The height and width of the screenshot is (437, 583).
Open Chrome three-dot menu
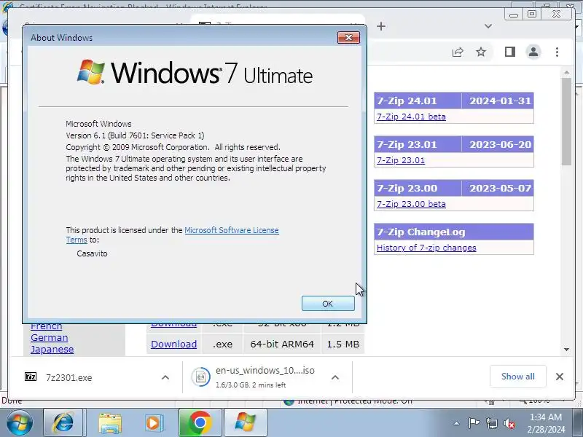[557, 52]
